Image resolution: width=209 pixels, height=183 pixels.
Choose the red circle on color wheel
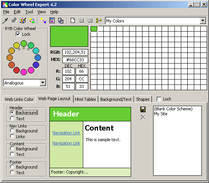[16, 70]
